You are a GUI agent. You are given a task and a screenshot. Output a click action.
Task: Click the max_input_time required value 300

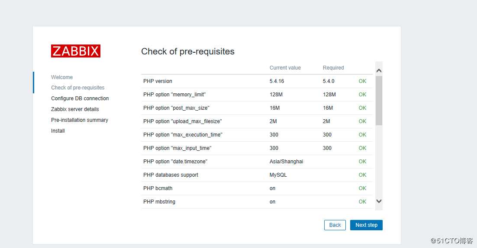coord(327,148)
